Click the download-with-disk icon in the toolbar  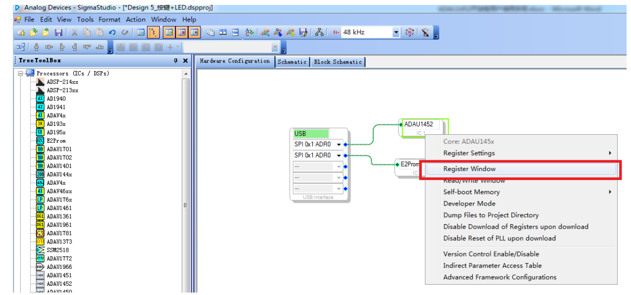[303, 32]
